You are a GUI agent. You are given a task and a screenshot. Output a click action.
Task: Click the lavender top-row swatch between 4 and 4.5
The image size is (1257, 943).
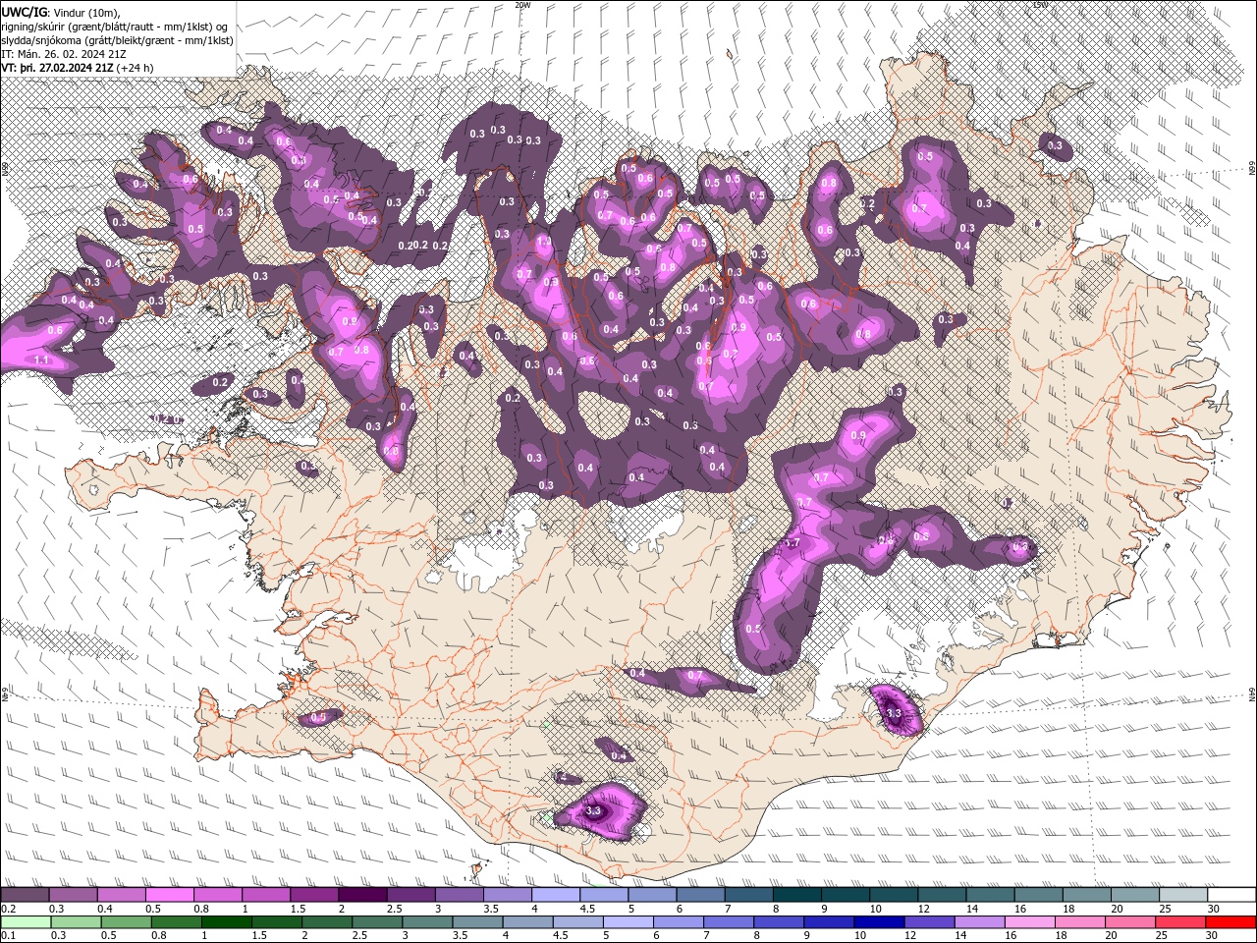coord(555,894)
